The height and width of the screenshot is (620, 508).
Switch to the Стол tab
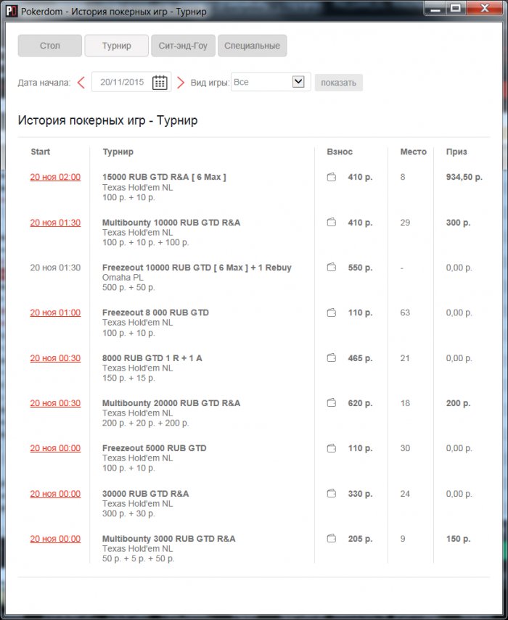tap(50, 46)
